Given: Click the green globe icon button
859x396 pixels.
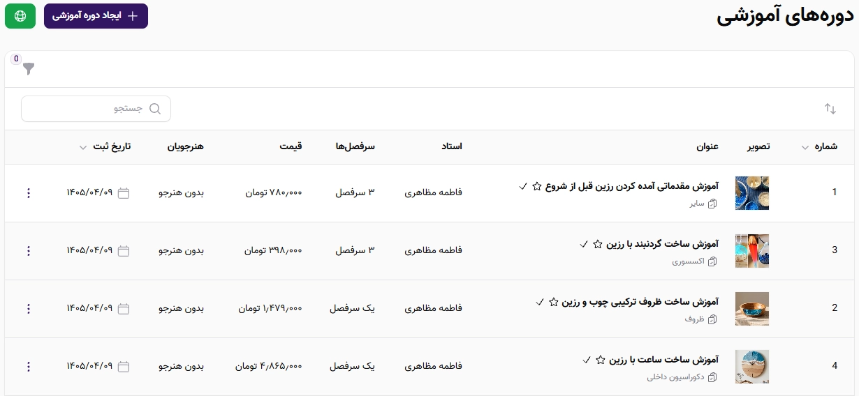Looking at the screenshot, I should click(20, 15).
